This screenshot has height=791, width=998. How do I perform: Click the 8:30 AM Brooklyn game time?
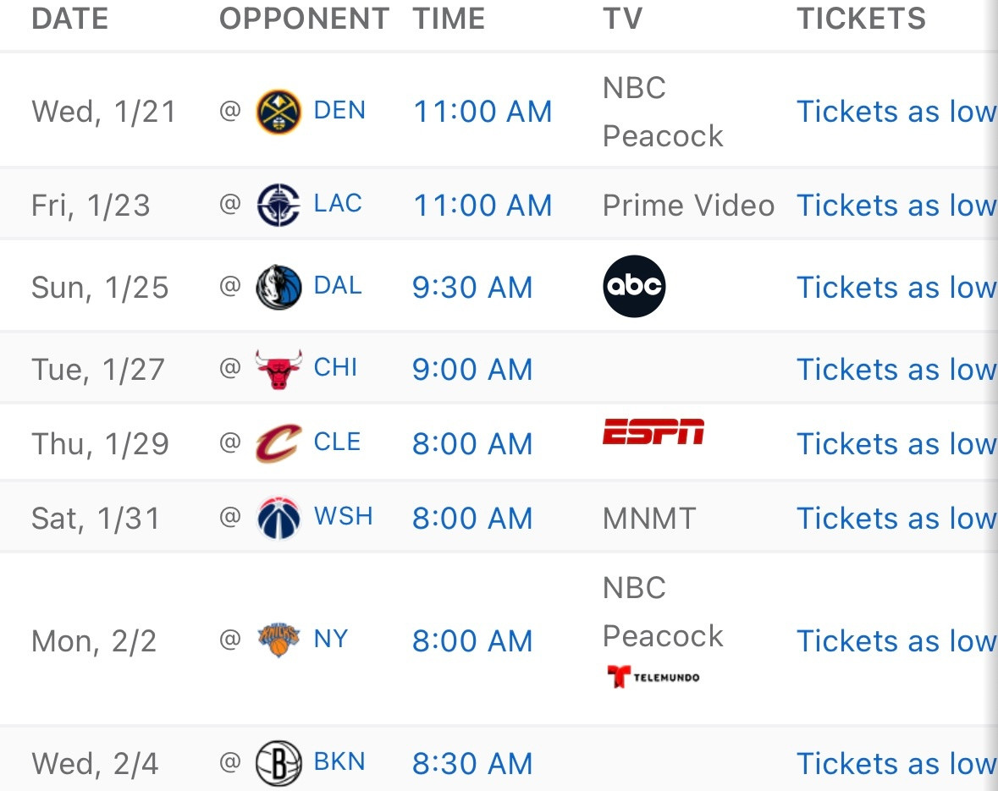coord(472,764)
